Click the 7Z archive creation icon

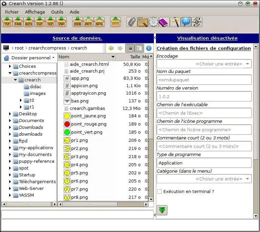tap(7, 22)
